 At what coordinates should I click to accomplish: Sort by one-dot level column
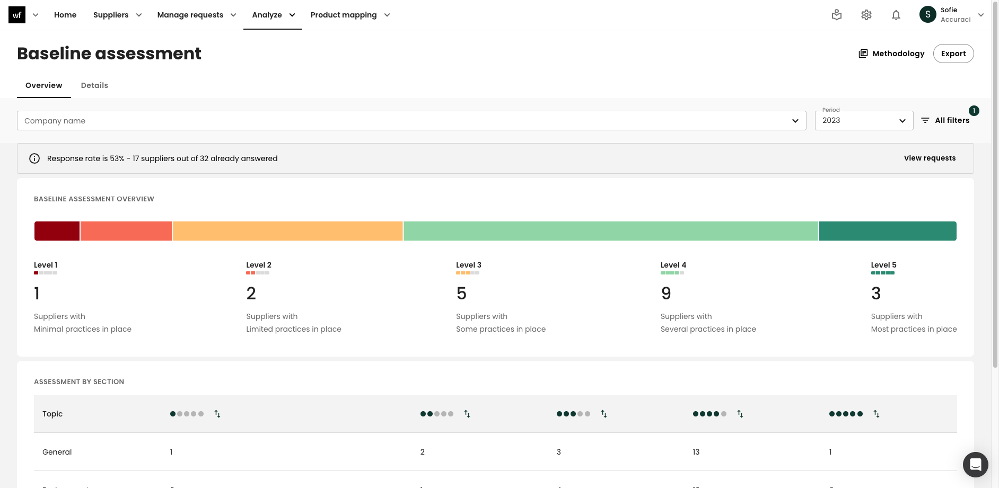pyautogui.click(x=217, y=414)
